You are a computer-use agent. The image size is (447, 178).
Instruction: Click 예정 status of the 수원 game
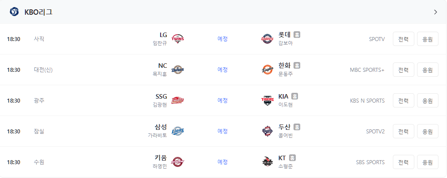223,162
